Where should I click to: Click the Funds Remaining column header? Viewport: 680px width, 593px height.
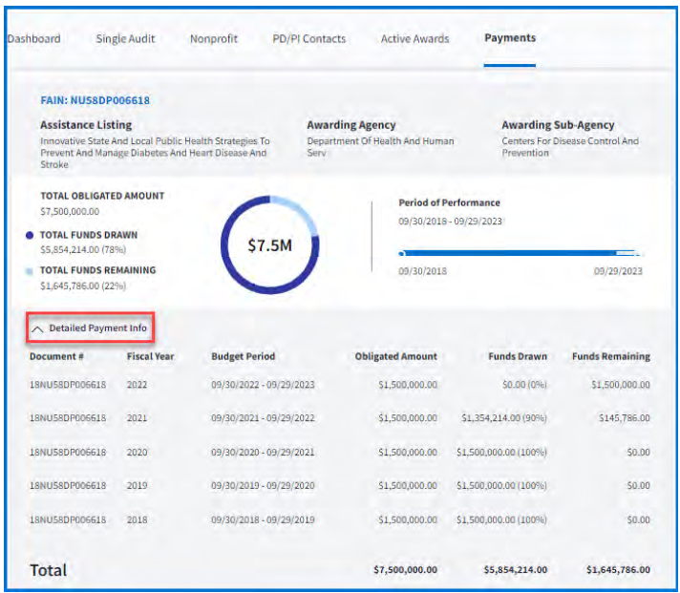click(610, 356)
